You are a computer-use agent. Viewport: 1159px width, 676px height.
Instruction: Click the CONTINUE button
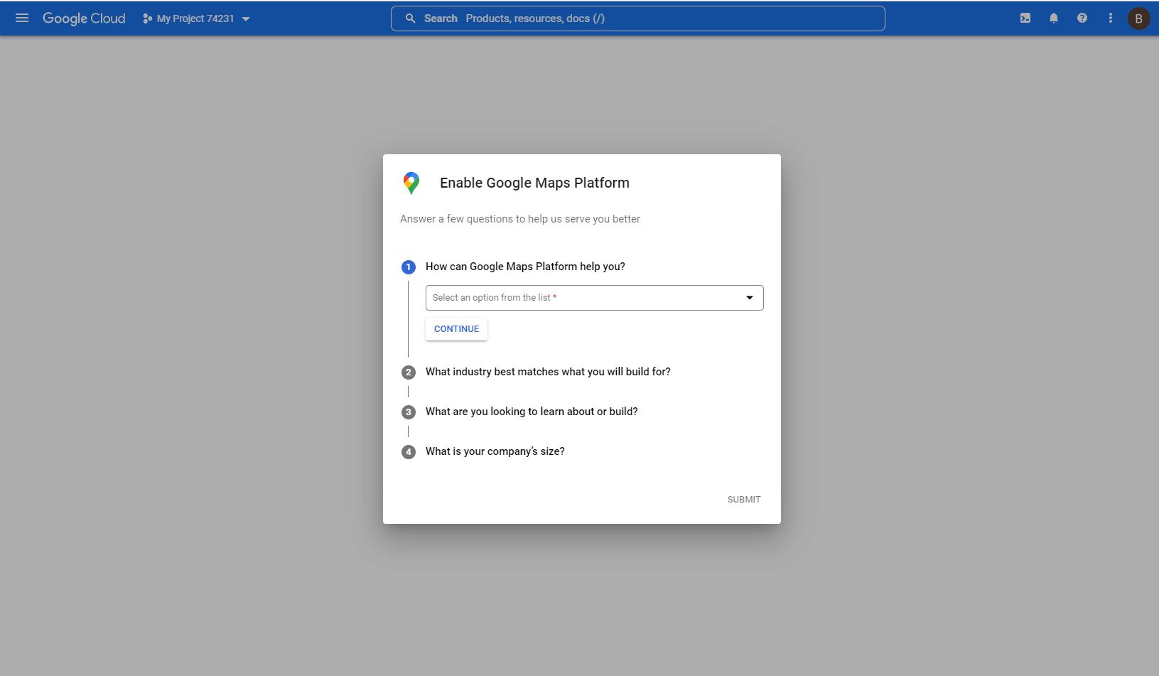click(x=456, y=329)
